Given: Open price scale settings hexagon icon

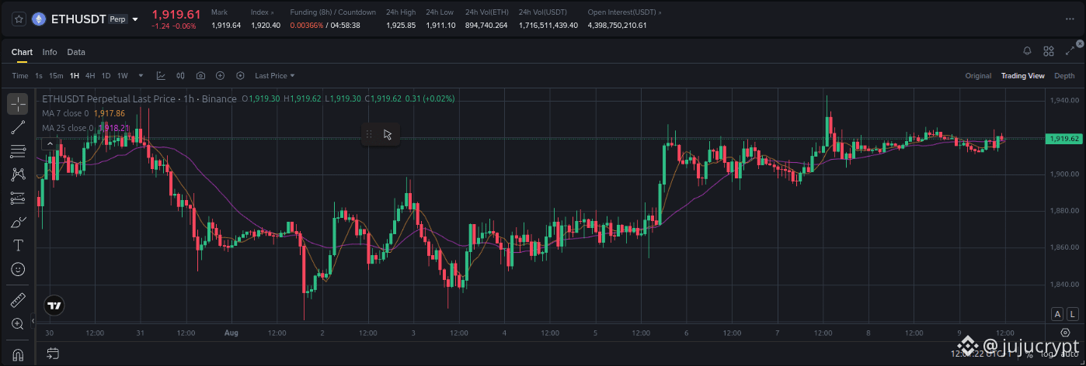Looking at the screenshot, I should pos(1065,333).
